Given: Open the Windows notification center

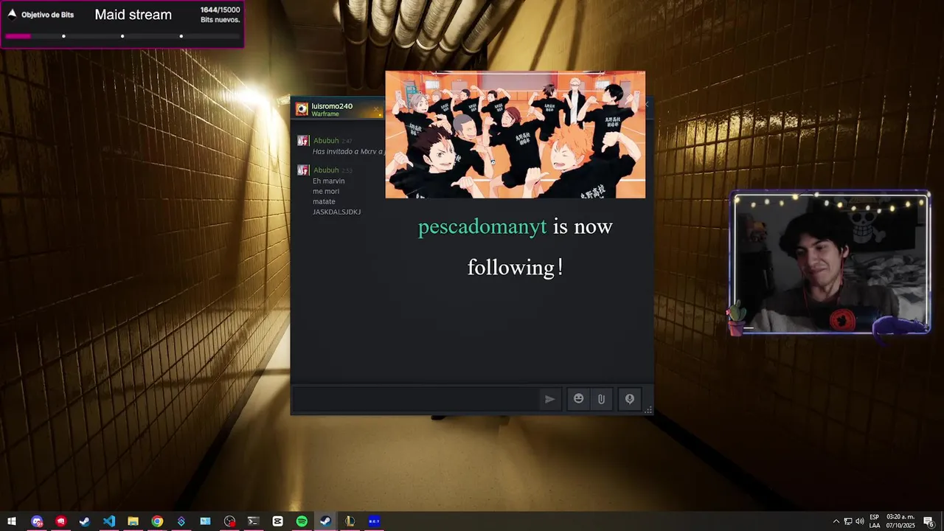Looking at the screenshot, I should click(929, 521).
